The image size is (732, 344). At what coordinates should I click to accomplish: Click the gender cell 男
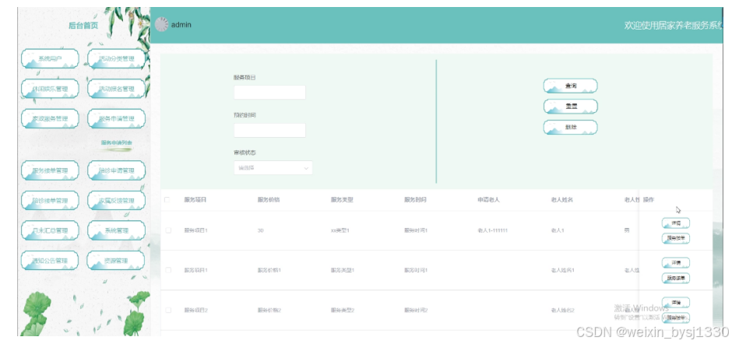tap(627, 230)
